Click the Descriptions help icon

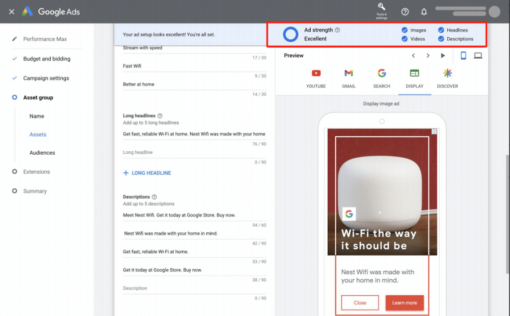[154, 197]
